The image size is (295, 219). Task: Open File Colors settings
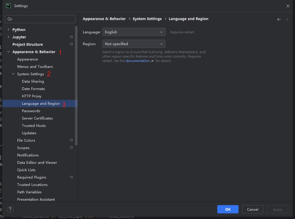point(26,140)
